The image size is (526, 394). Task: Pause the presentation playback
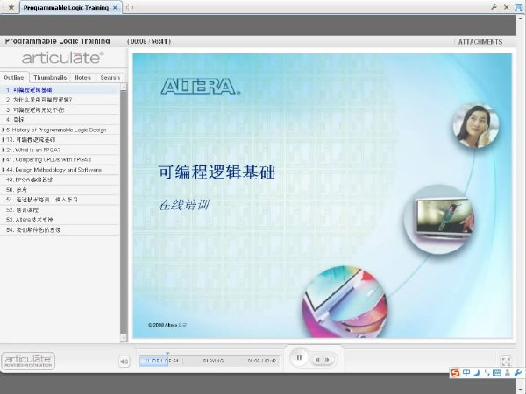coord(299,358)
